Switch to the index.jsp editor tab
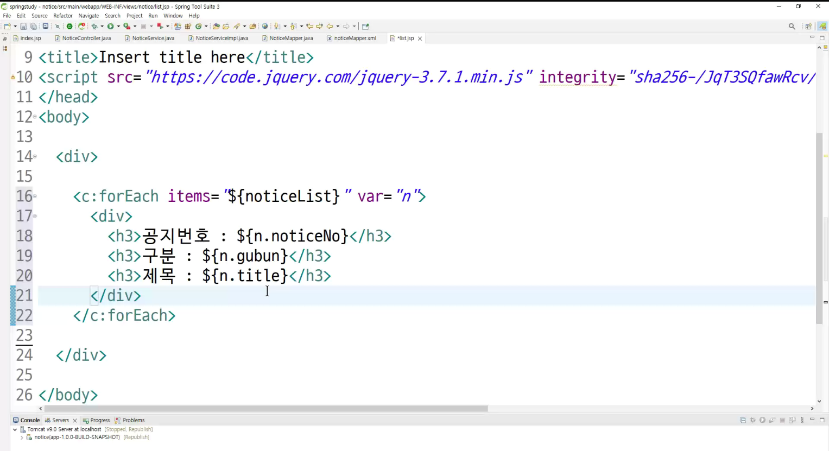Image resolution: width=829 pixels, height=451 pixels. 27,38
